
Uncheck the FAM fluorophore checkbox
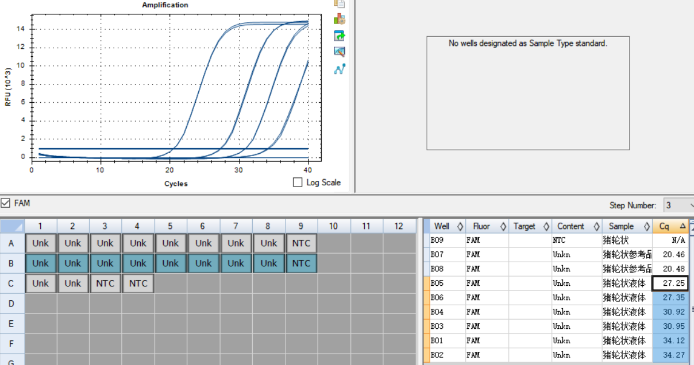6,203
